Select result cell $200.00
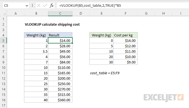 click(x=60, y=78)
